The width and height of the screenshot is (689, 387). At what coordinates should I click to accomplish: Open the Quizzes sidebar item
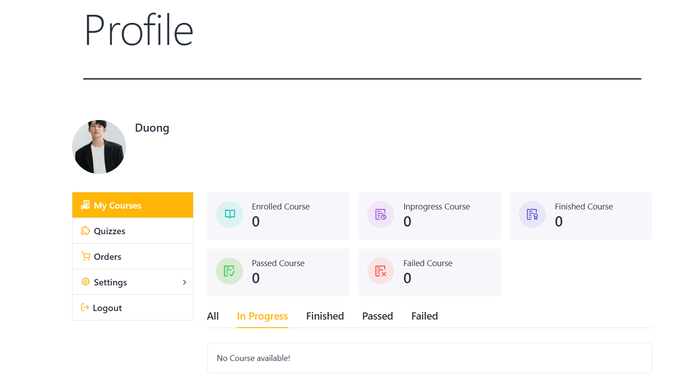pyautogui.click(x=109, y=231)
